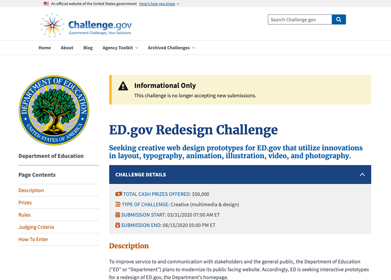Collapse the Challenge Details section chevron
Viewport: 391px width, 280px height.
pos(362,175)
